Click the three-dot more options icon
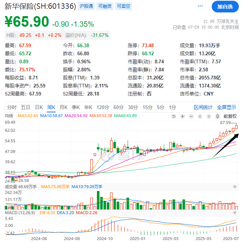Image resolution: width=241 pixels, height=243 pixels. tap(200, 6)
